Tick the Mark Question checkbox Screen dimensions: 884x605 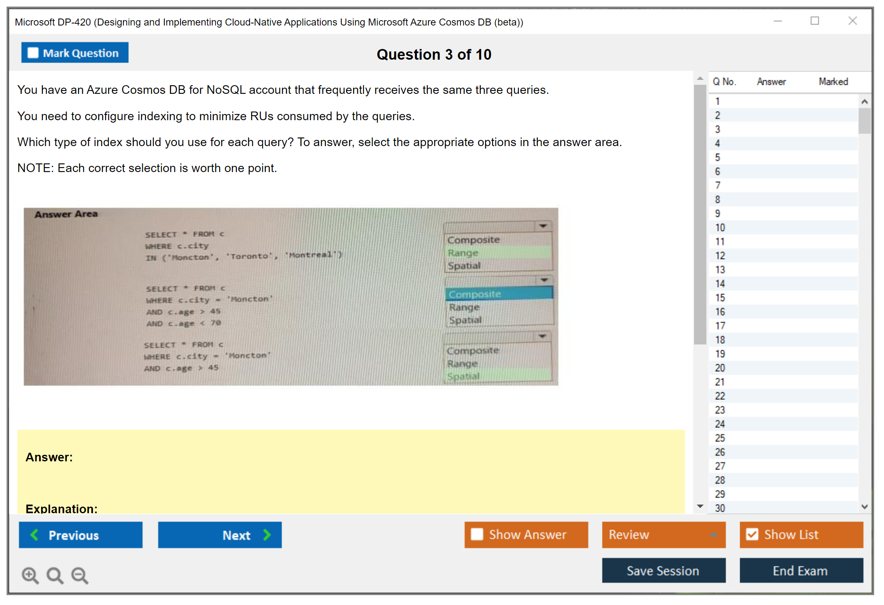click(x=33, y=53)
